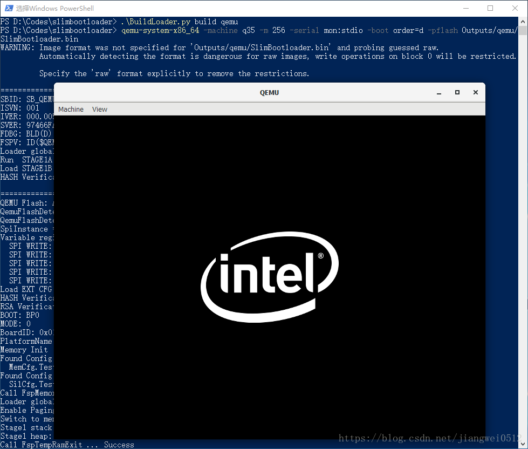This screenshot has height=449, width=528.
Task: Click 'Load STAGE1B' line in PowerShell
Action: point(26,168)
